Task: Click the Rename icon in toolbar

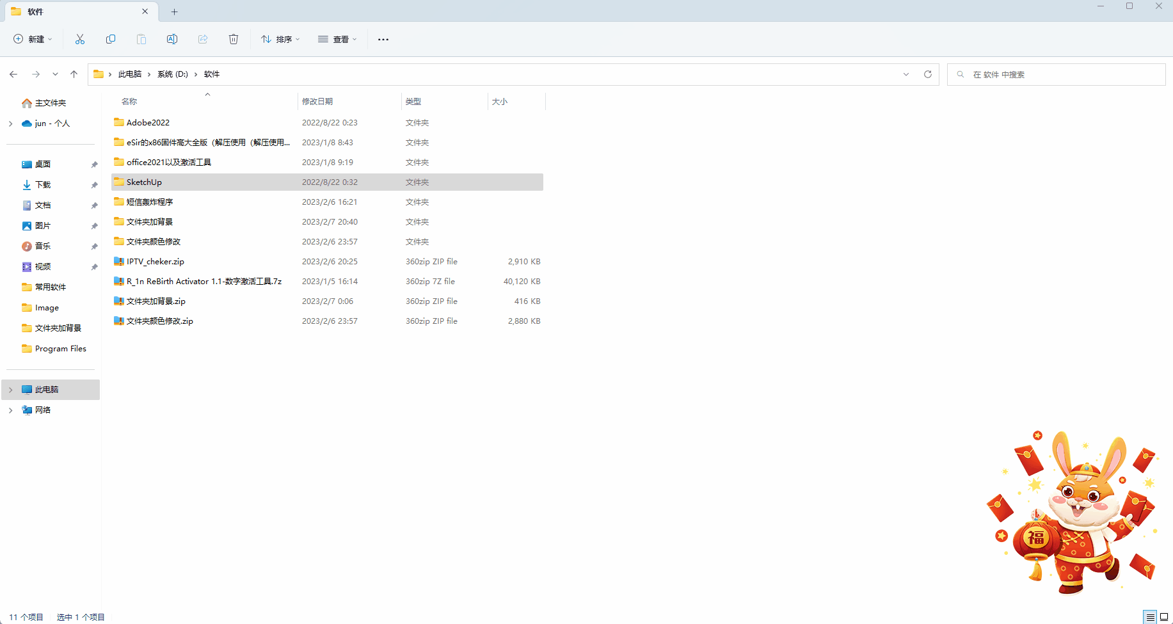Action: point(172,39)
